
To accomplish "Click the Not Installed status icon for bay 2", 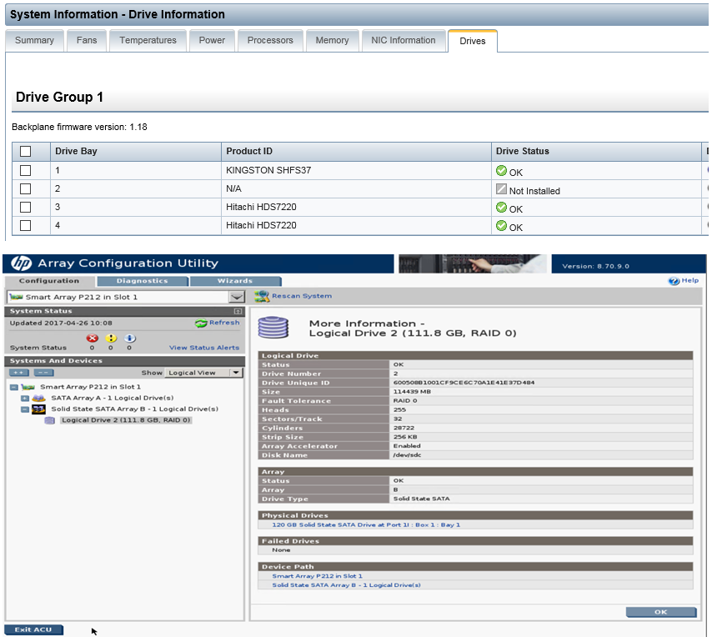I will click(501, 189).
